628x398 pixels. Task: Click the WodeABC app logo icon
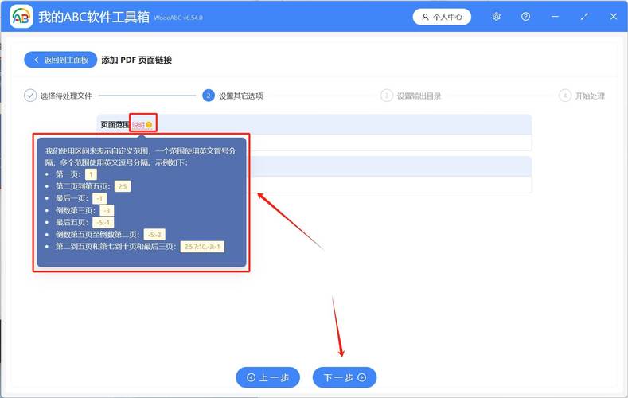21,16
